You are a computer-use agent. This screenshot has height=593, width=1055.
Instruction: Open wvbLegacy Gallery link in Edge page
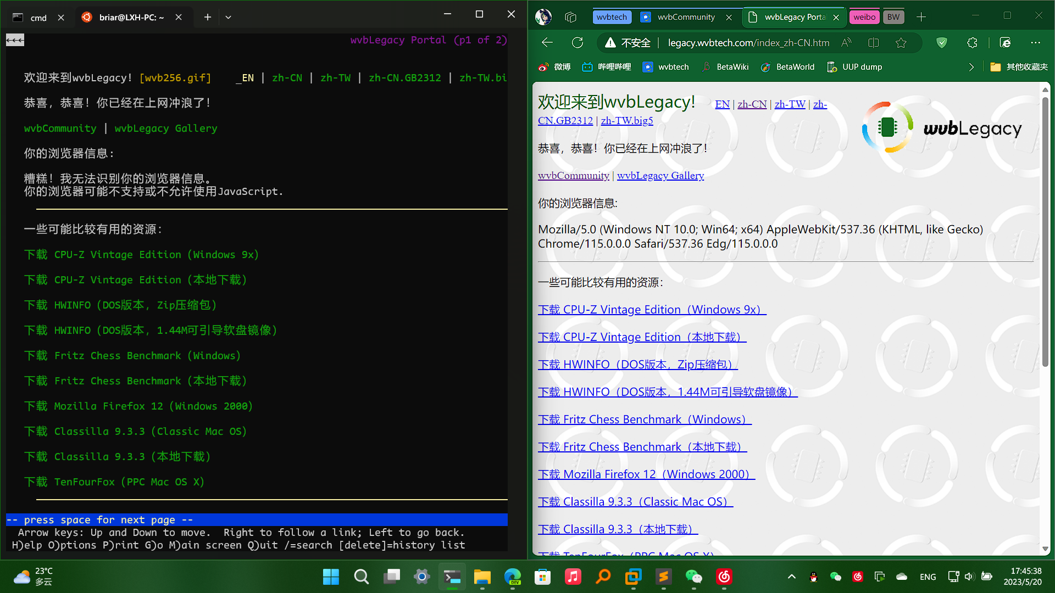point(660,176)
